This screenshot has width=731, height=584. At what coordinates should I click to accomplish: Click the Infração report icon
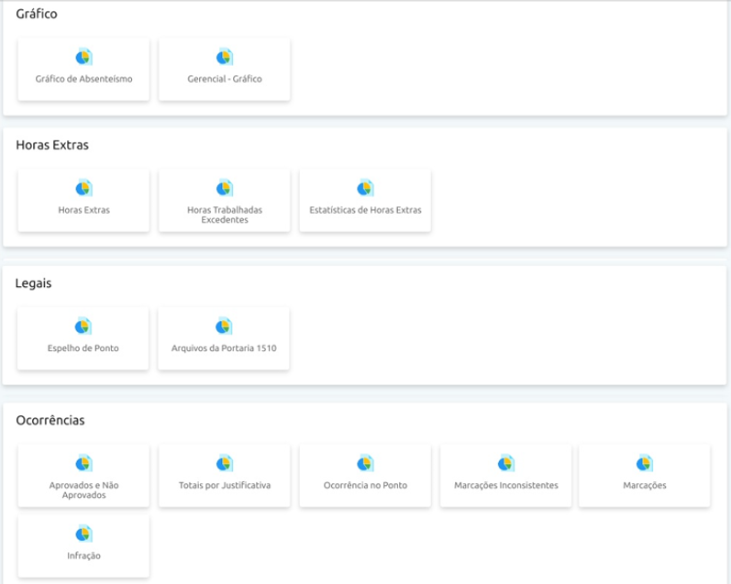[x=83, y=534]
